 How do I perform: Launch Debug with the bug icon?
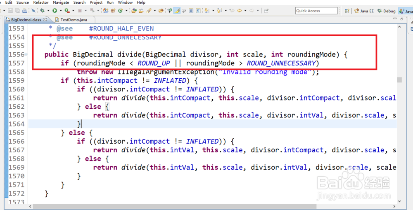coord(43,11)
